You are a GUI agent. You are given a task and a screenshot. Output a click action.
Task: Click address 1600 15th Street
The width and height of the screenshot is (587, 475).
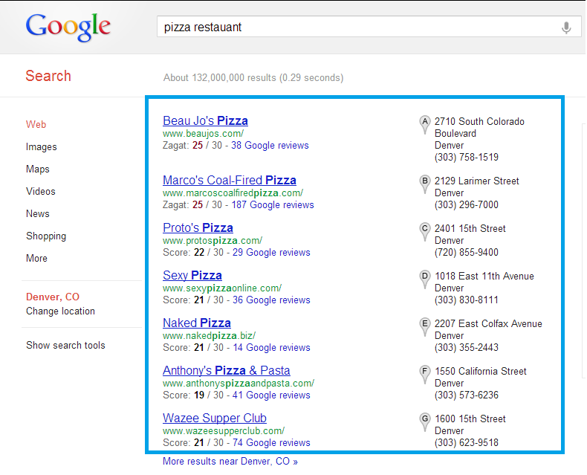[470, 419]
